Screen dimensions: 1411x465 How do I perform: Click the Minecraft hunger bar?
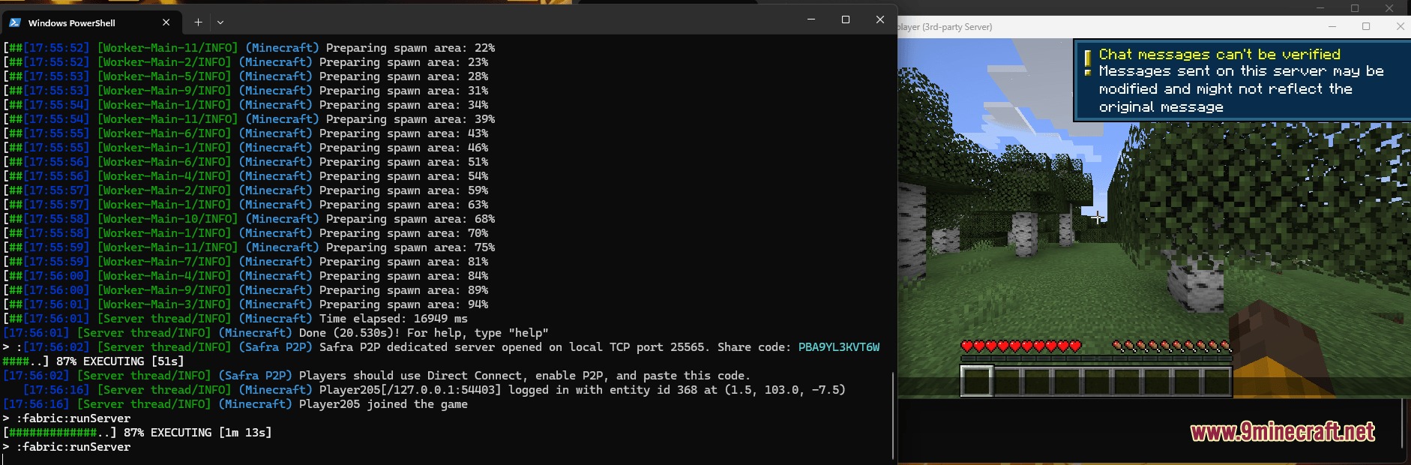tap(1171, 346)
